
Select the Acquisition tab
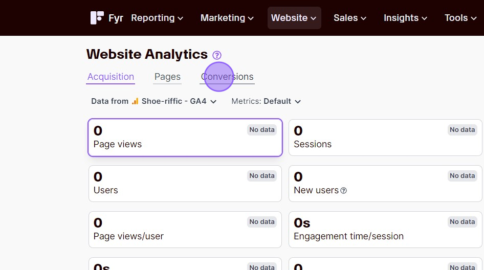pyautogui.click(x=111, y=77)
